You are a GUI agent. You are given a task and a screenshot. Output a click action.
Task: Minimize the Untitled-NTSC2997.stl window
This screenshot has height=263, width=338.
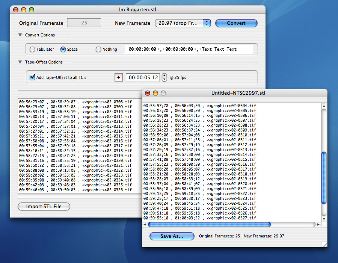pyautogui.click(x=155, y=93)
